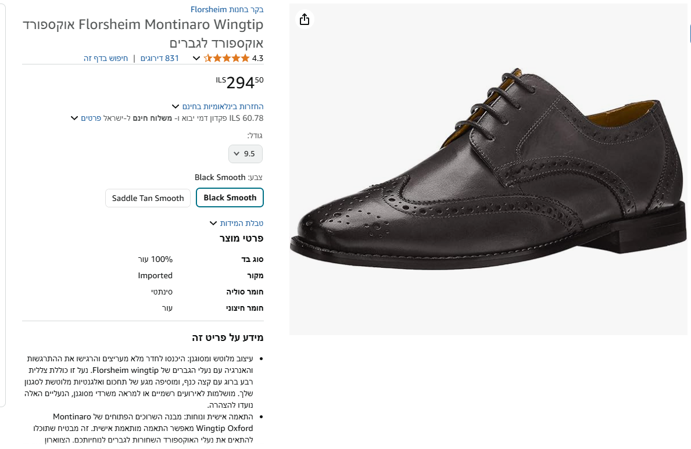
Task: Click the black wingtip shoe image
Action: [489, 168]
